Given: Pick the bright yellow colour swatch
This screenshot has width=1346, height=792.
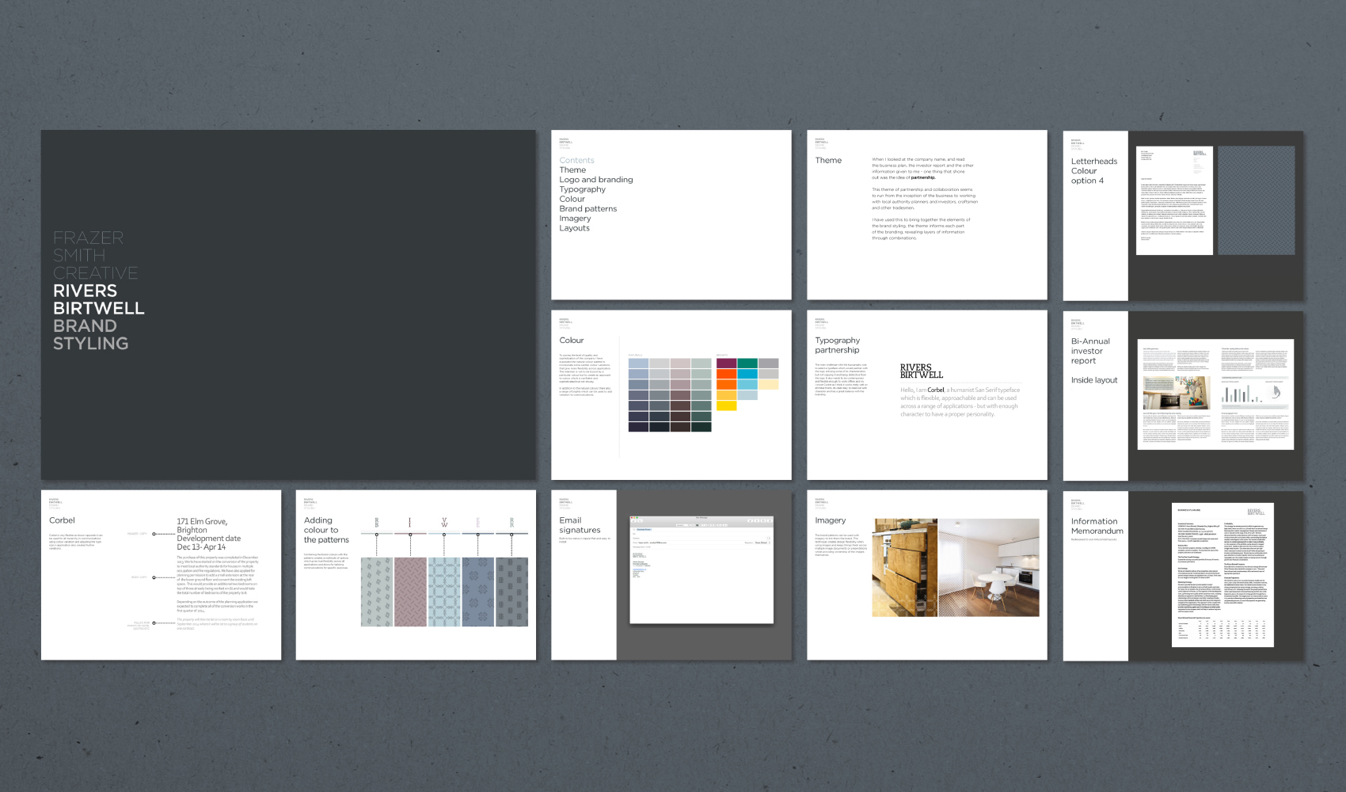Looking at the screenshot, I should point(726,406).
